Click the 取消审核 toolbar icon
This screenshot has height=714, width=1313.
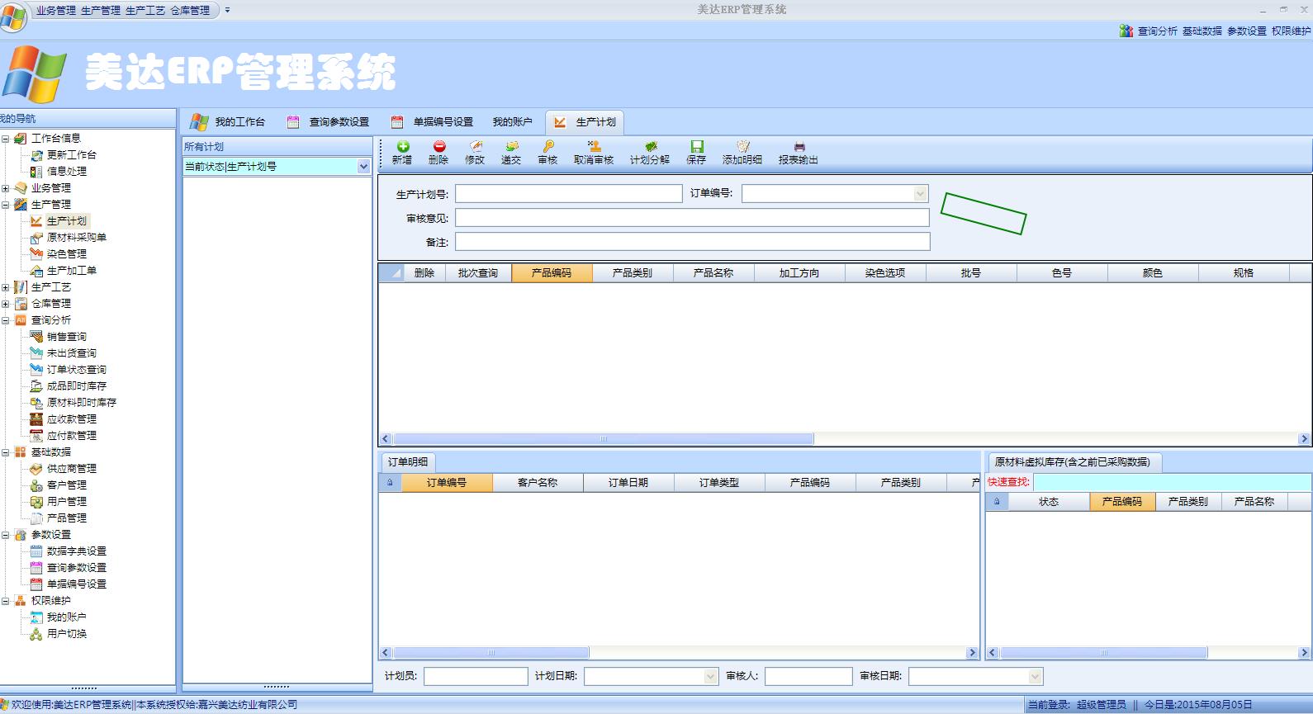pos(594,147)
